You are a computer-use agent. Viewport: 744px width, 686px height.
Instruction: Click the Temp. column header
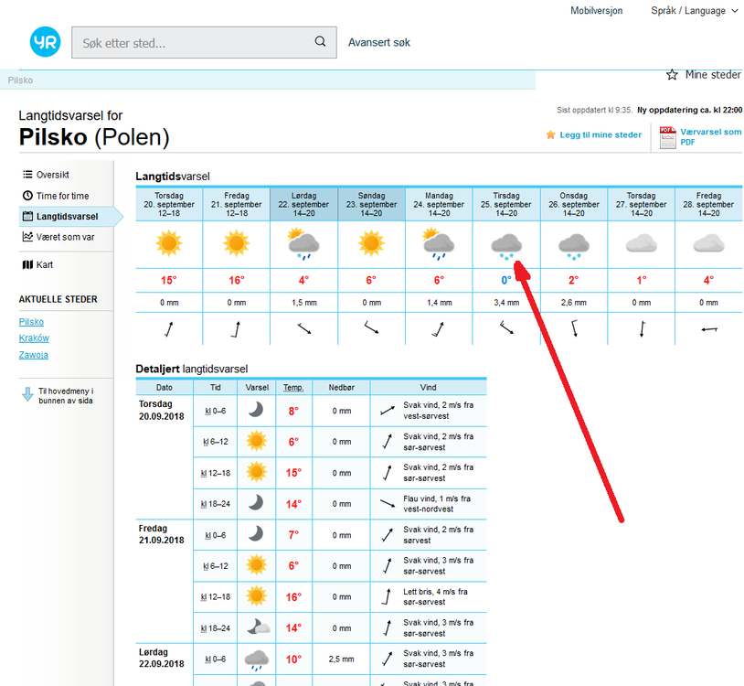pyautogui.click(x=293, y=388)
